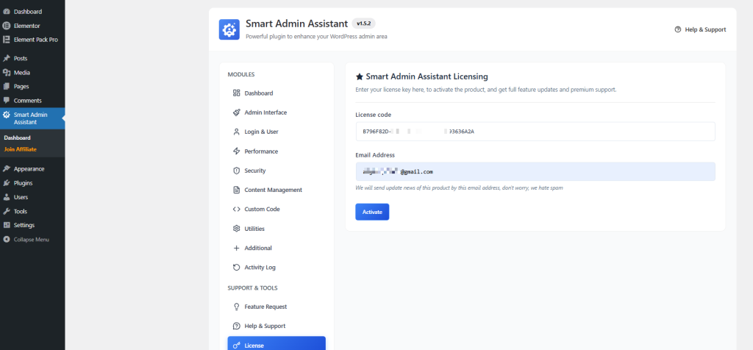Click the Comments bubble icon
Viewport: 753px width, 350px height.
[6, 100]
